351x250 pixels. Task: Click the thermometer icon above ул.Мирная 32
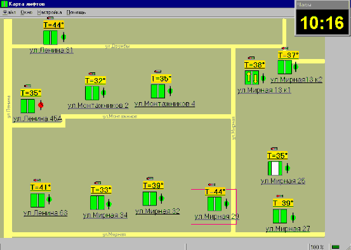[150, 178]
